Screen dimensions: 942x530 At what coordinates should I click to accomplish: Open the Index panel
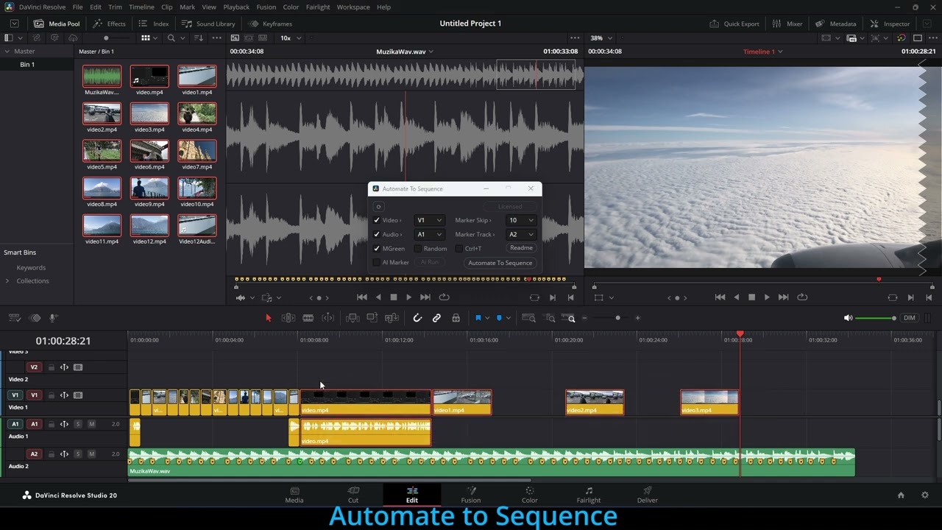[153, 24]
